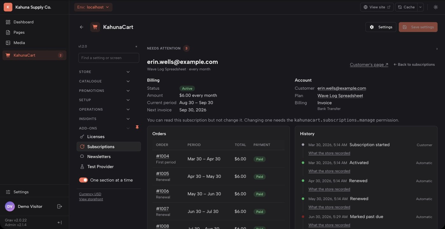
Task: Go back using the left arrow icon
Action: pos(81,27)
